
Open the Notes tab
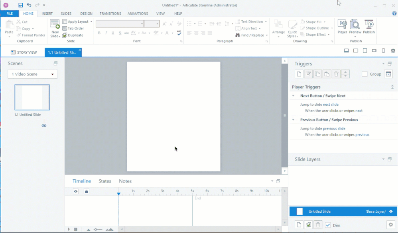tap(125, 181)
